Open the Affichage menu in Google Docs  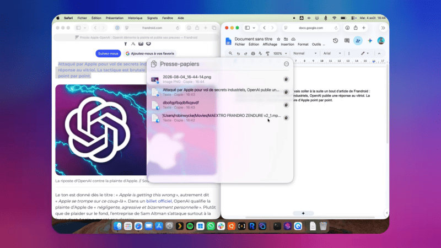[x=270, y=45]
